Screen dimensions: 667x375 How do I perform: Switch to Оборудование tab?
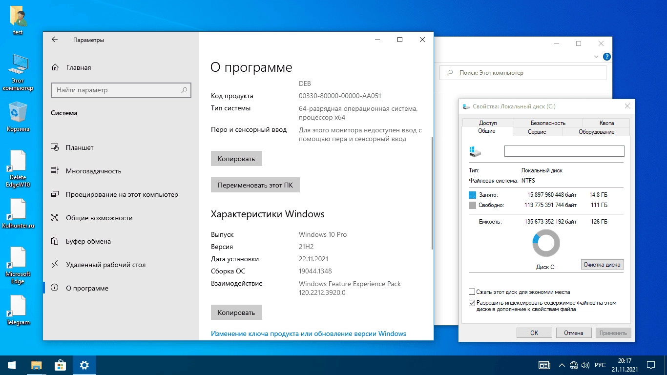point(596,132)
